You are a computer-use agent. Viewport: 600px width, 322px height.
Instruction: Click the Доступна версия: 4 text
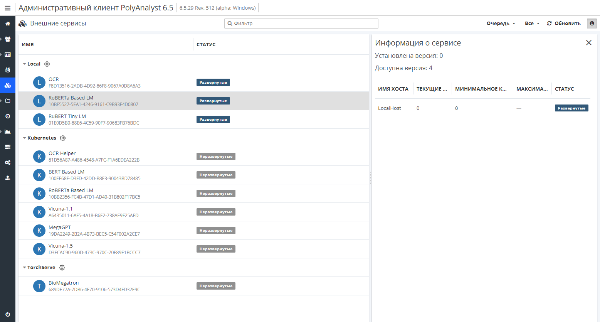pos(403,68)
